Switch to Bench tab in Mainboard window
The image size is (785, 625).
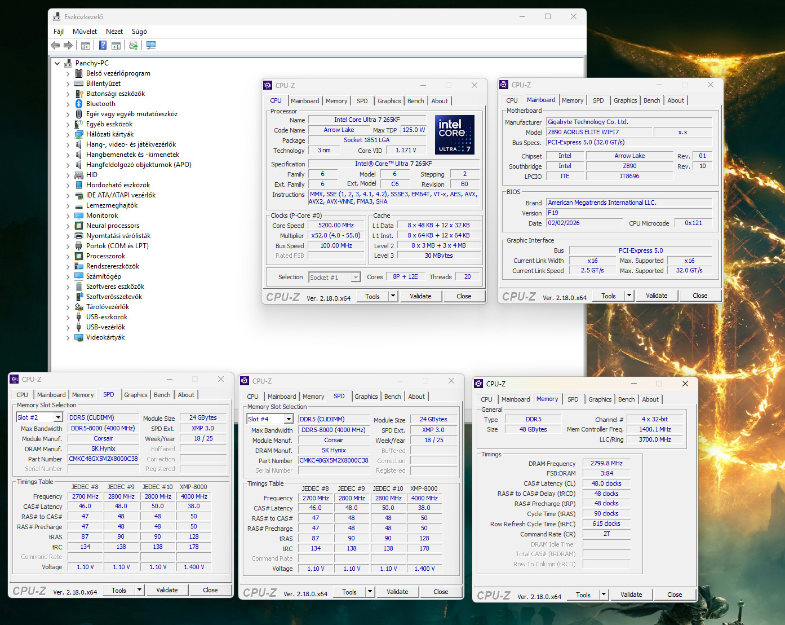click(x=651, y=100)
